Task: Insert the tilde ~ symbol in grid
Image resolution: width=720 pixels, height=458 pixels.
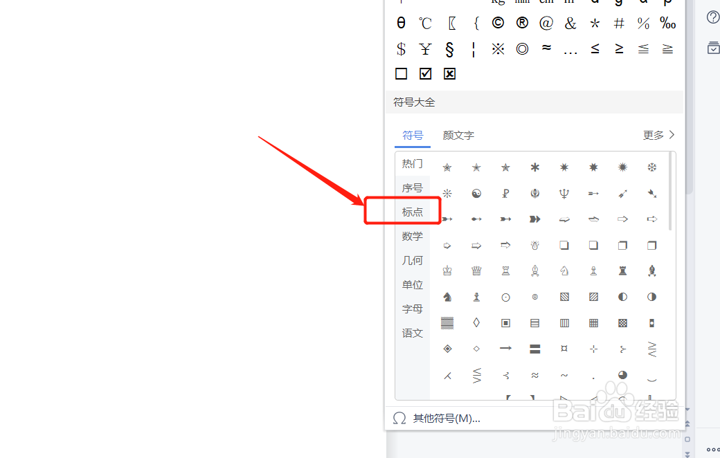Action: (x=564, y=376)
